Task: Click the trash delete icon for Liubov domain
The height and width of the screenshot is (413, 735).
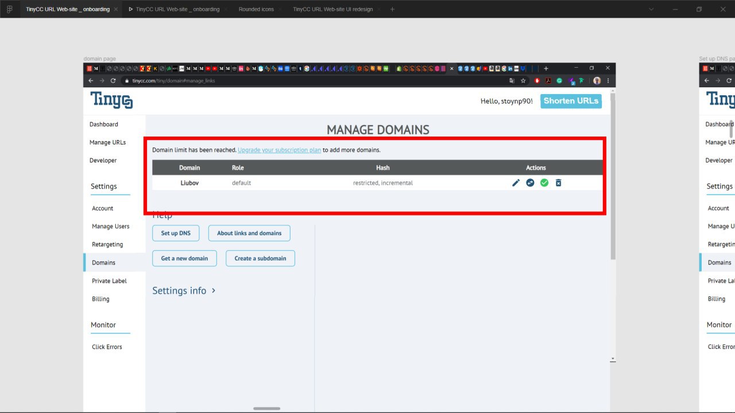Action: click(558, 182)
